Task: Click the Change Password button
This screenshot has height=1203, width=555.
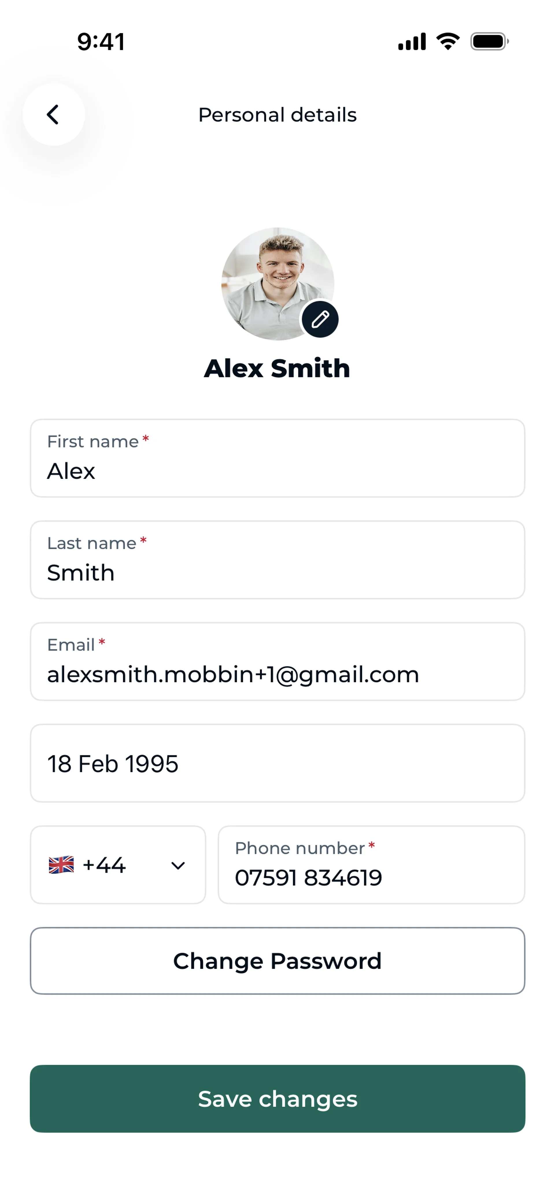Action: click(277, 960)
